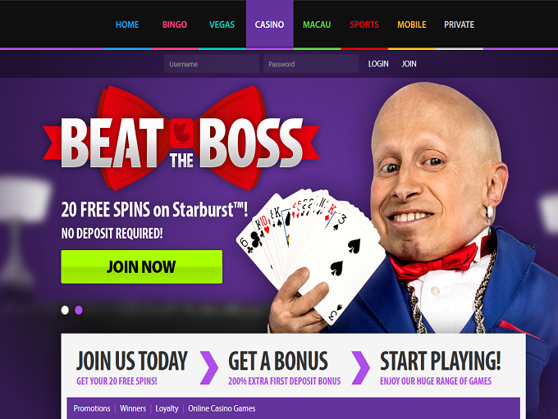Go to the BINGO section
This screenshot has width=558, height=419.
click(x=175, y=25)
